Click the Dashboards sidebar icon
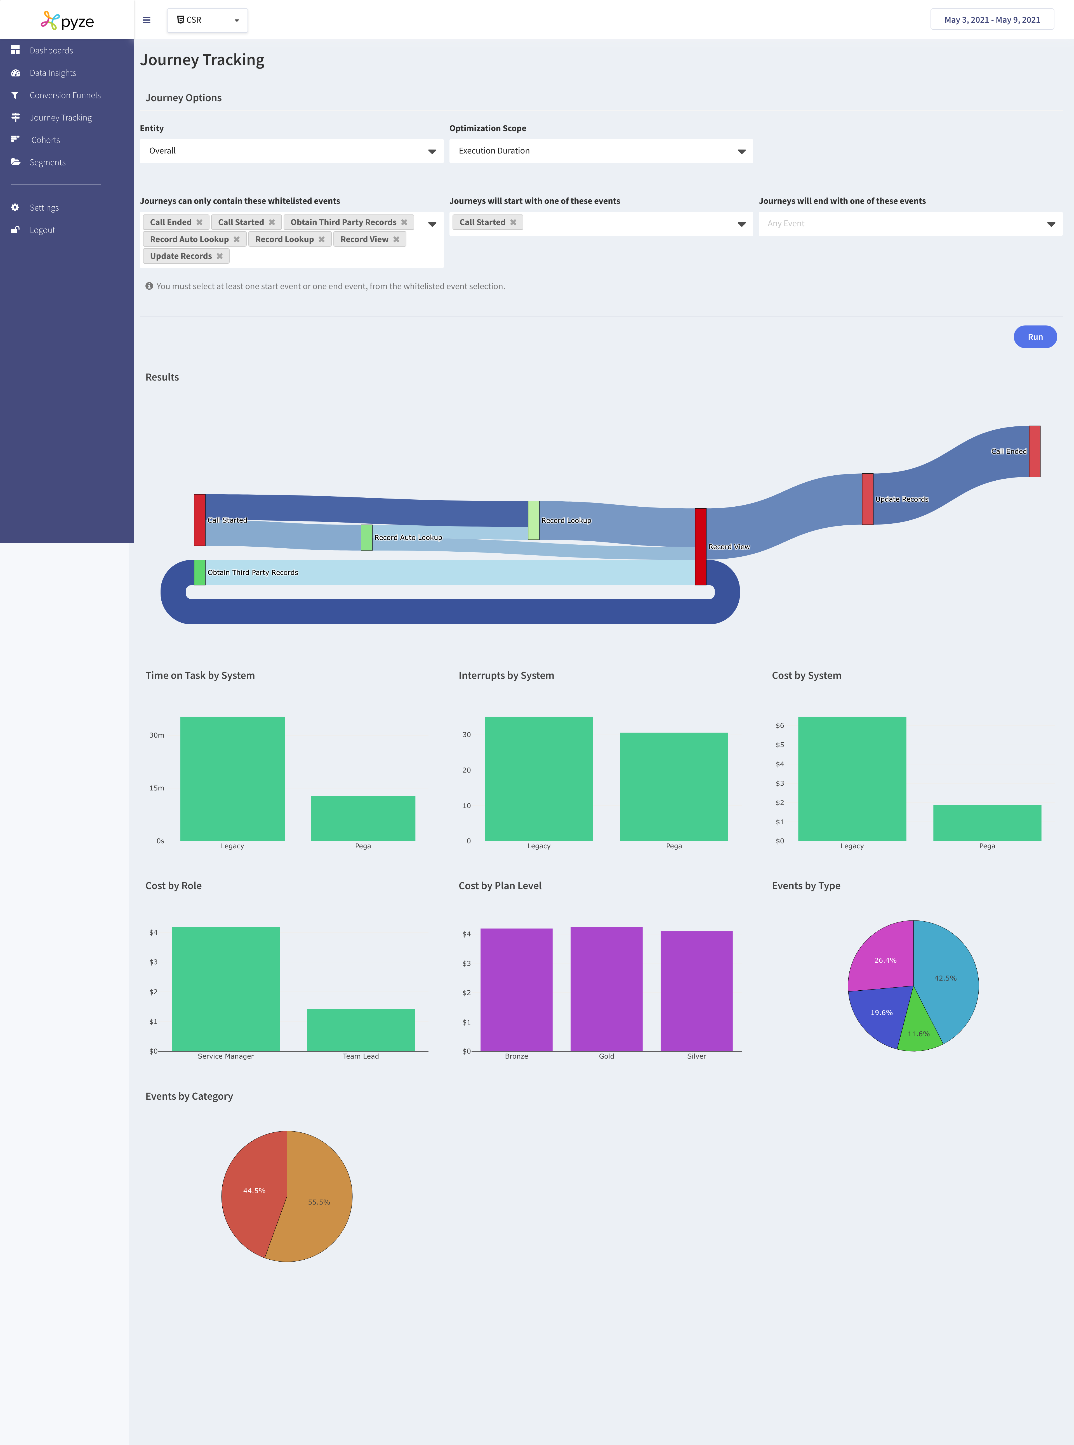 pos(15,50)
